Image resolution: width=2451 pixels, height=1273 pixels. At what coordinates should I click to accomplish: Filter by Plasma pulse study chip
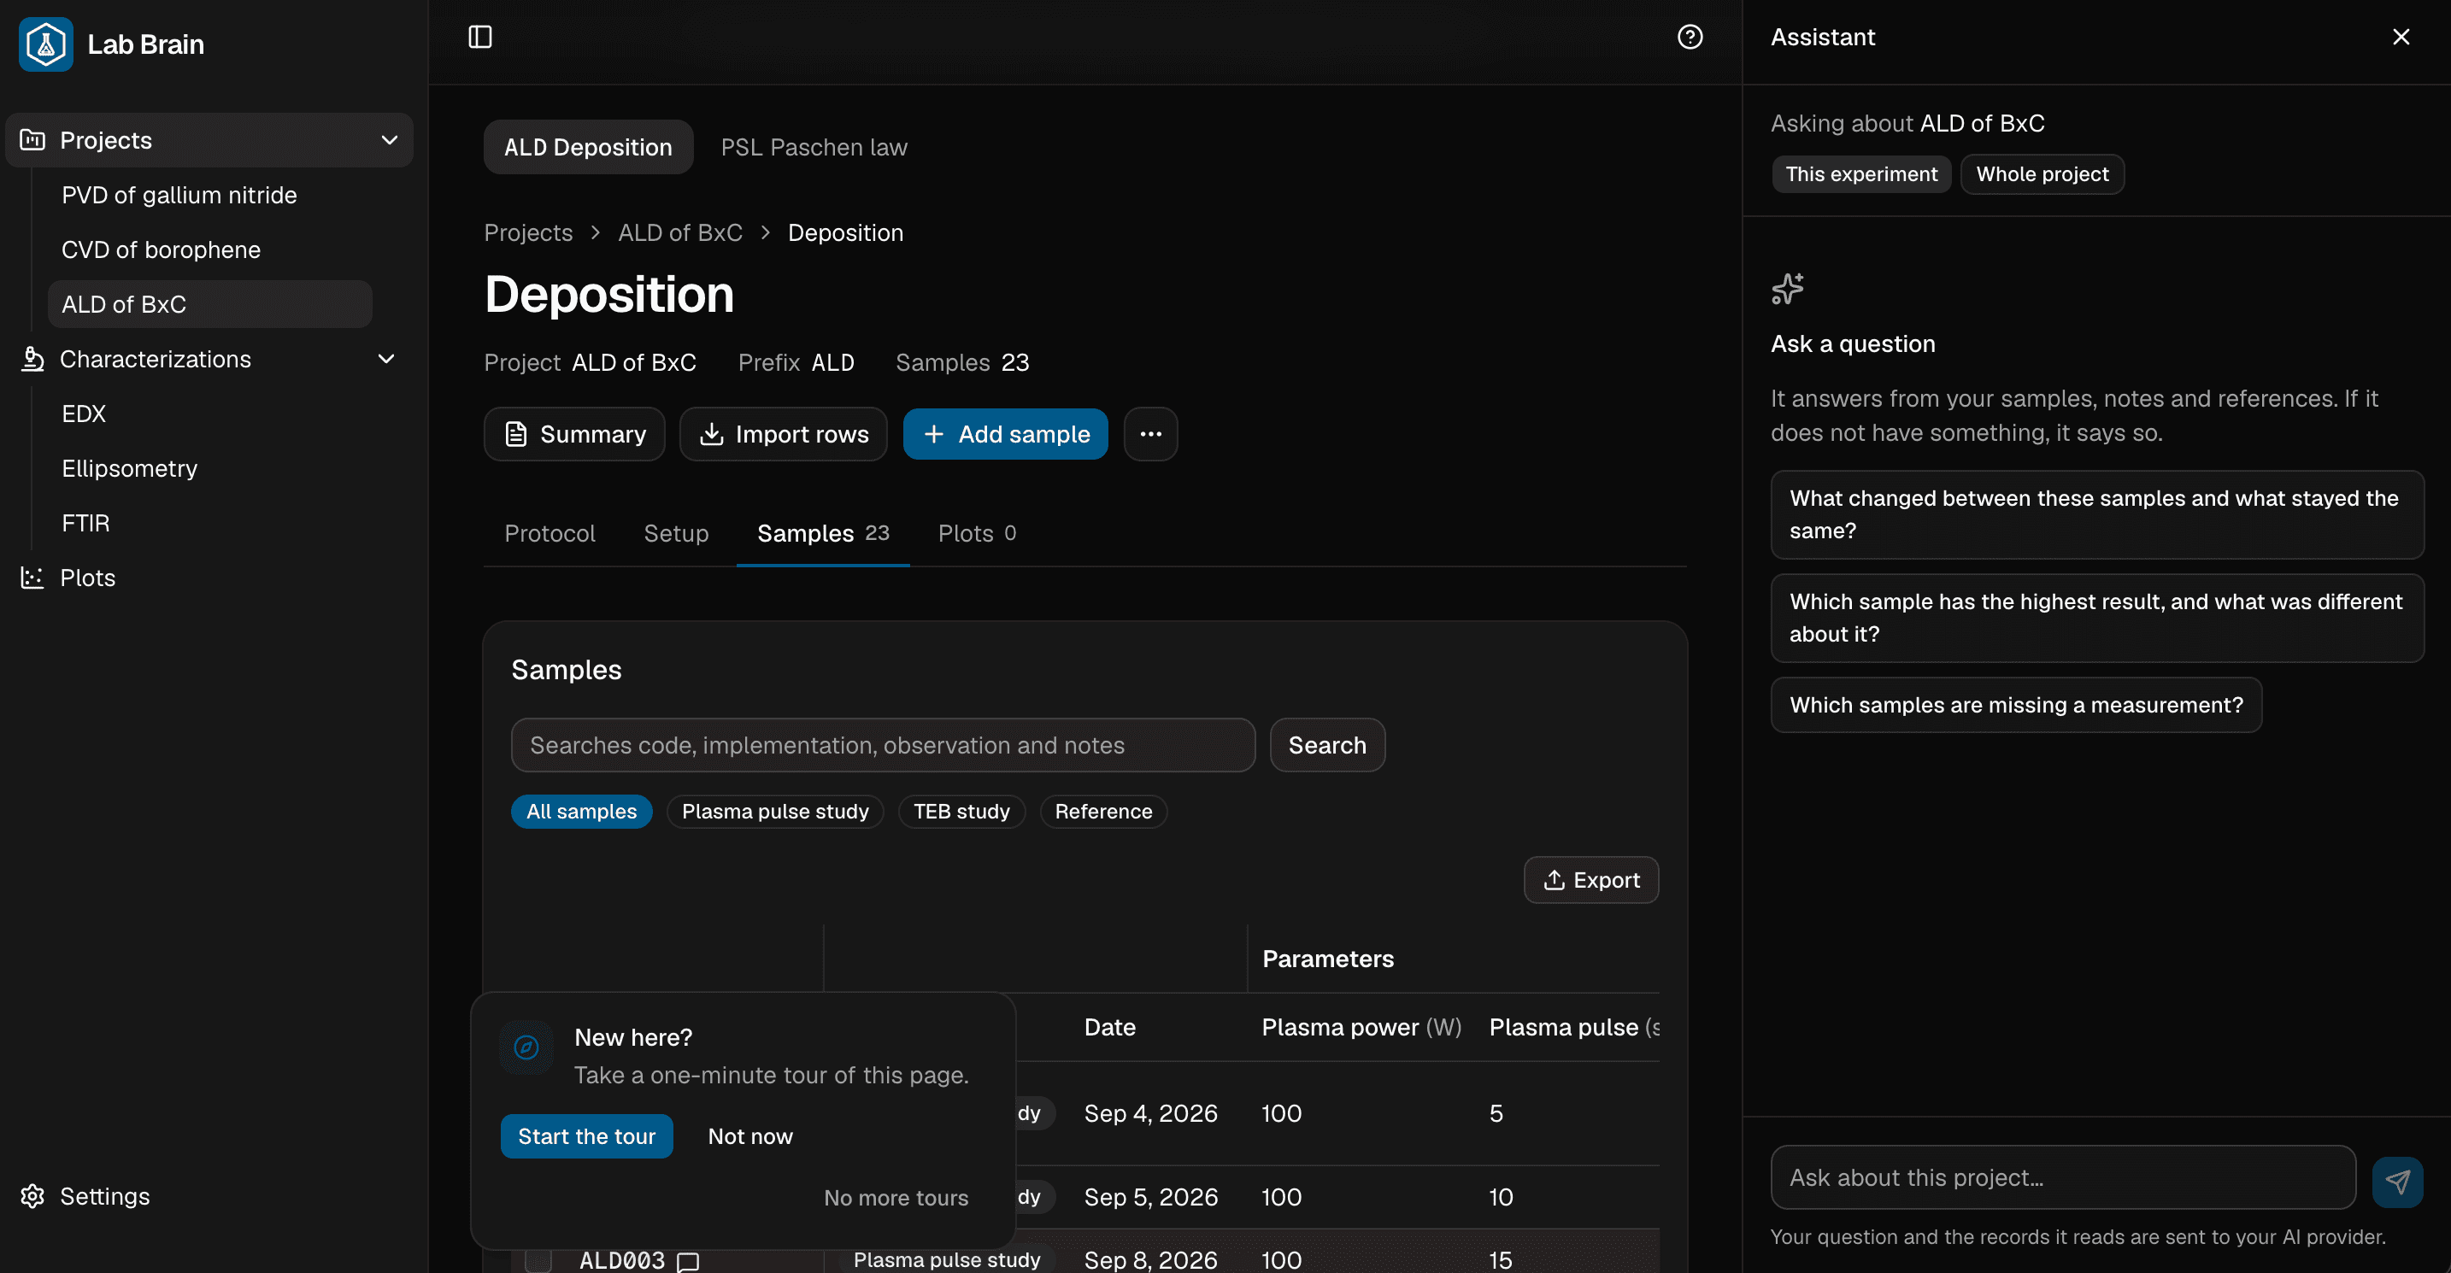pyautogui.click(x=774, y=812)
